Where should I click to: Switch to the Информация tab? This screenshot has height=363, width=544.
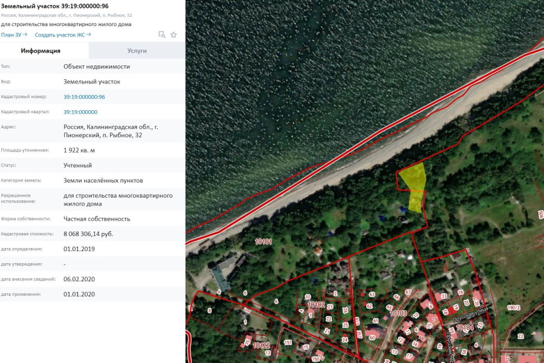pos(40,51)
